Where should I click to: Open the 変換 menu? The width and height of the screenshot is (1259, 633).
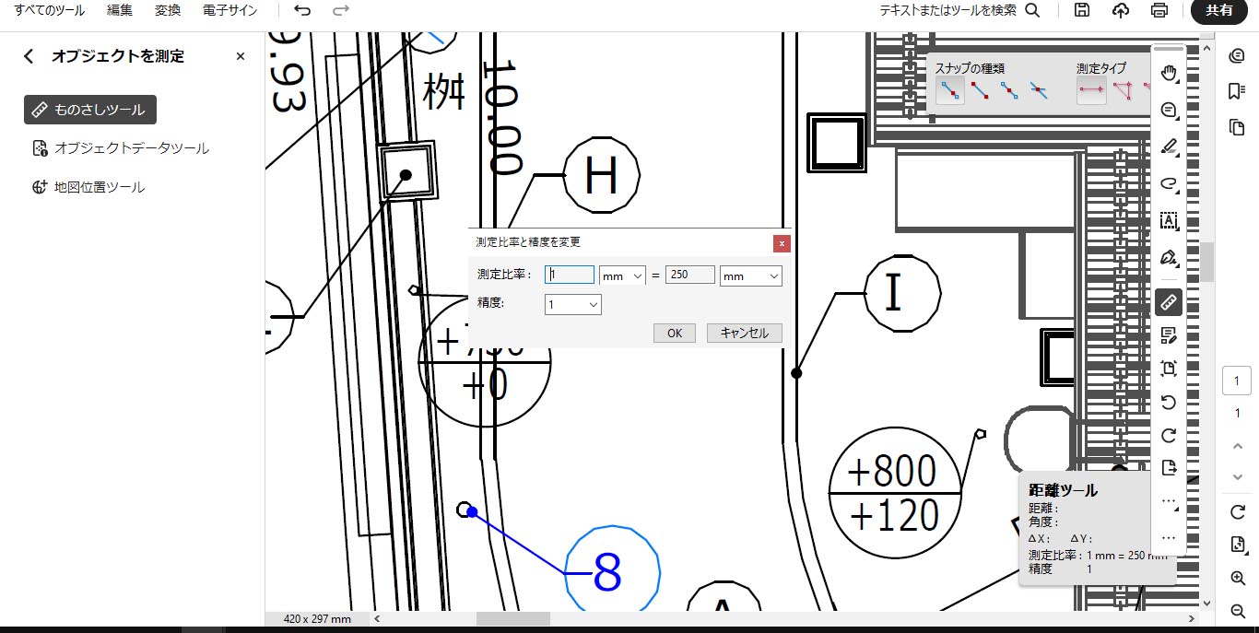[x=168, y=11]
